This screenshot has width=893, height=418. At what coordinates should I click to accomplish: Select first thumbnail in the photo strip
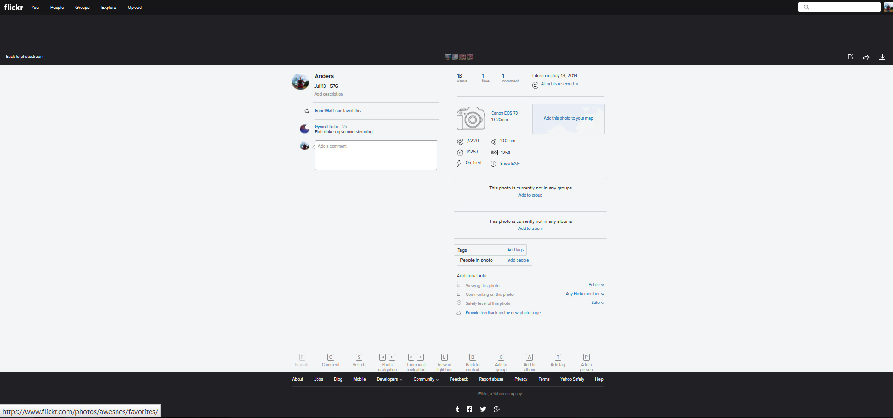[x=448, y=57]
